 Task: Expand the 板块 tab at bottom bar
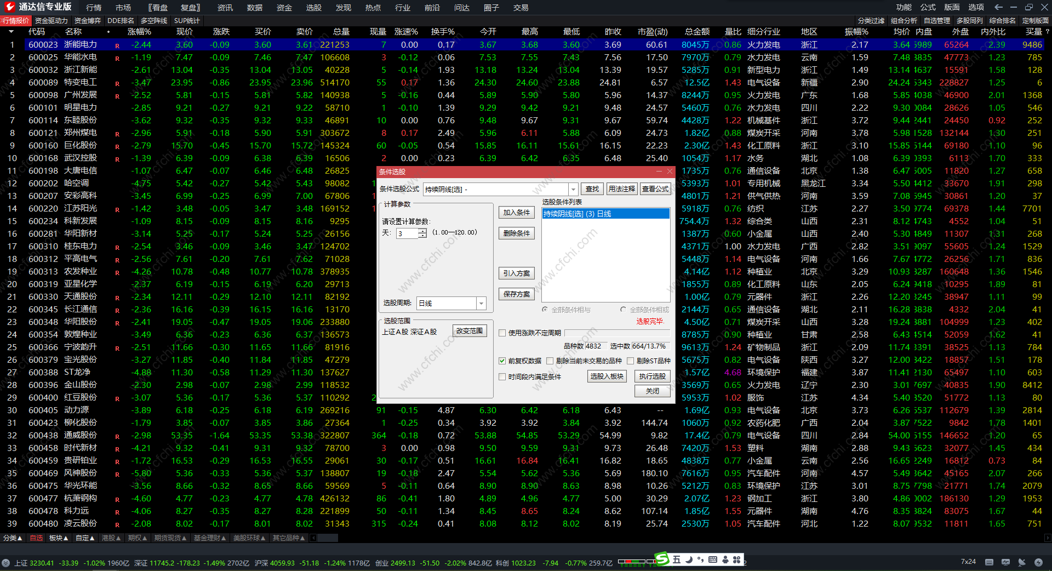pyautogui.click(x=58, y=538)
